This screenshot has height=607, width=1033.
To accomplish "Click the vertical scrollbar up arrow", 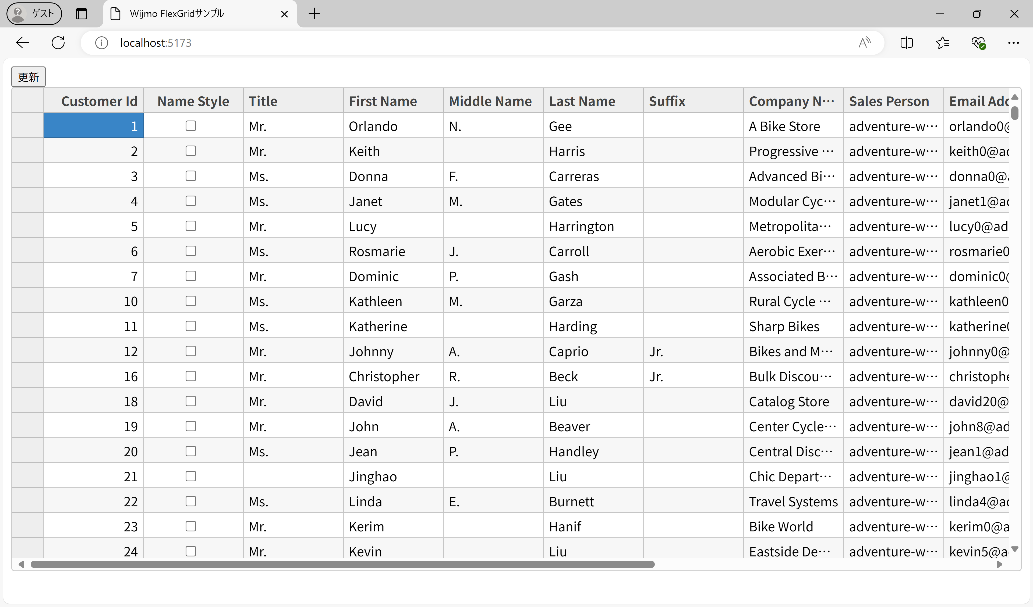I will (1015, 97).
